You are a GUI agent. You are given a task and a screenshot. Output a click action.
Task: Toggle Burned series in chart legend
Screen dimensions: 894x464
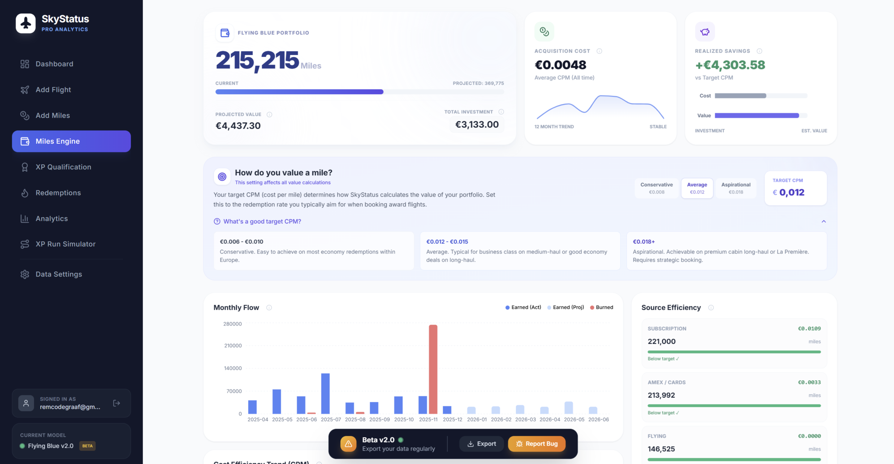[601, 308]
